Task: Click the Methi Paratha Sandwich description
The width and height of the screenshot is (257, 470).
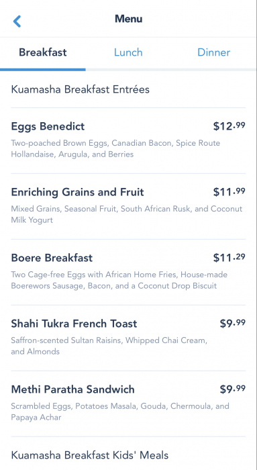Action: 120,412
